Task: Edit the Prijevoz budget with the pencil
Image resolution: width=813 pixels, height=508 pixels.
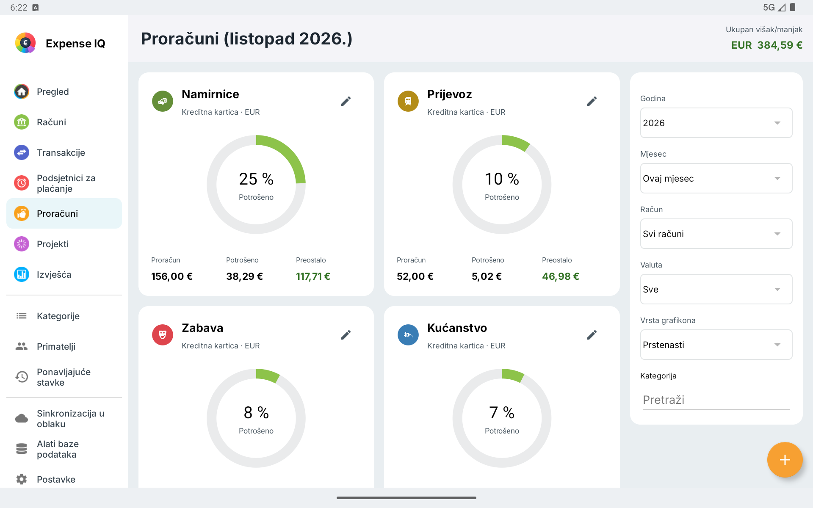Action: [592, 101]
